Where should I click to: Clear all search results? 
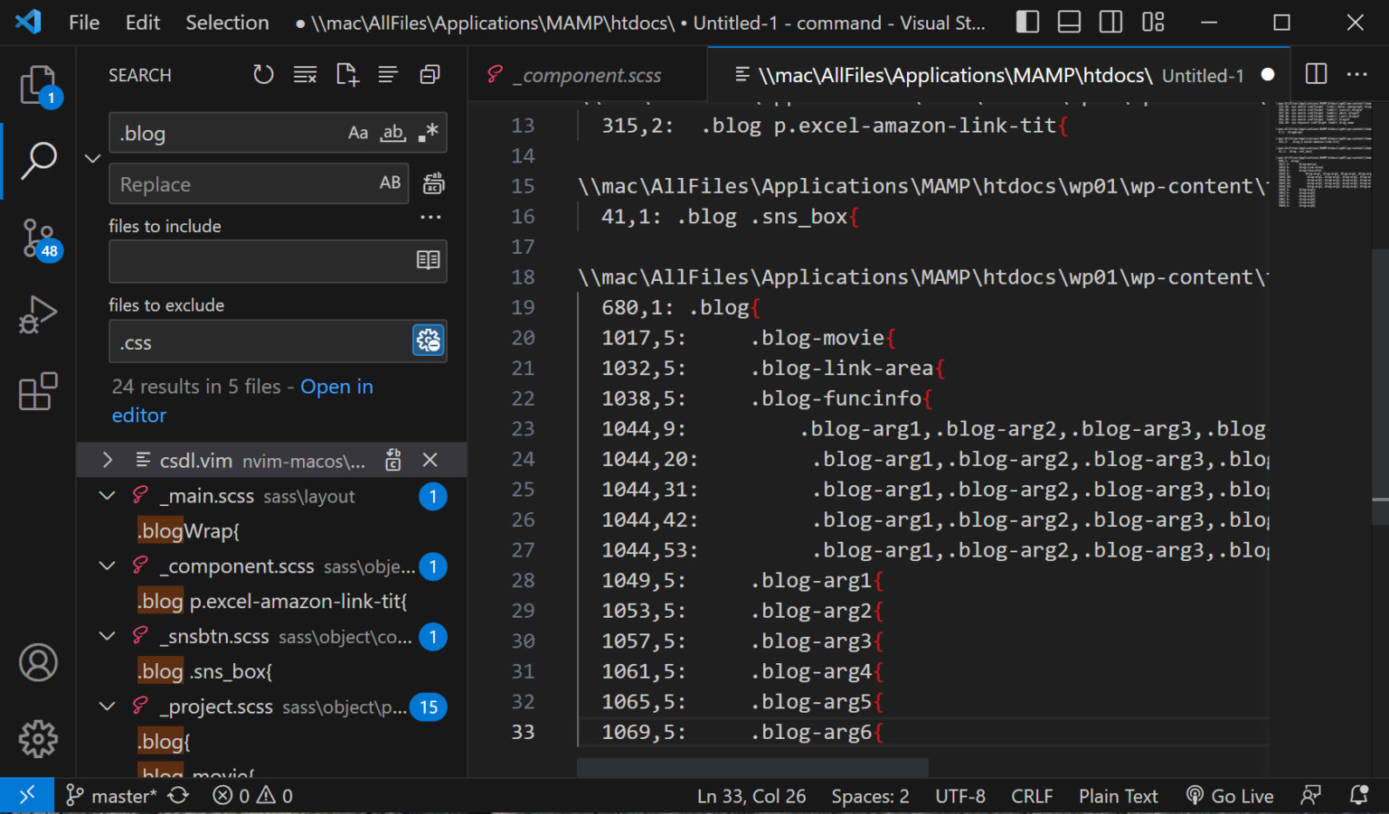pos(305,74)
